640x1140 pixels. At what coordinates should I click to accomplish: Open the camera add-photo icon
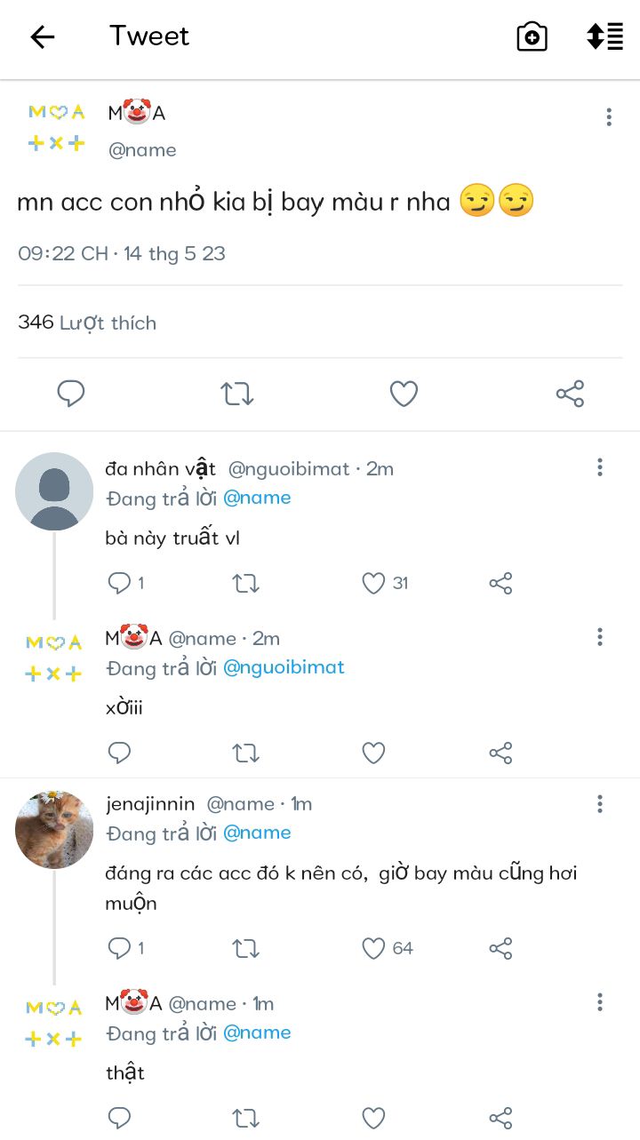[x=532, y=36]
